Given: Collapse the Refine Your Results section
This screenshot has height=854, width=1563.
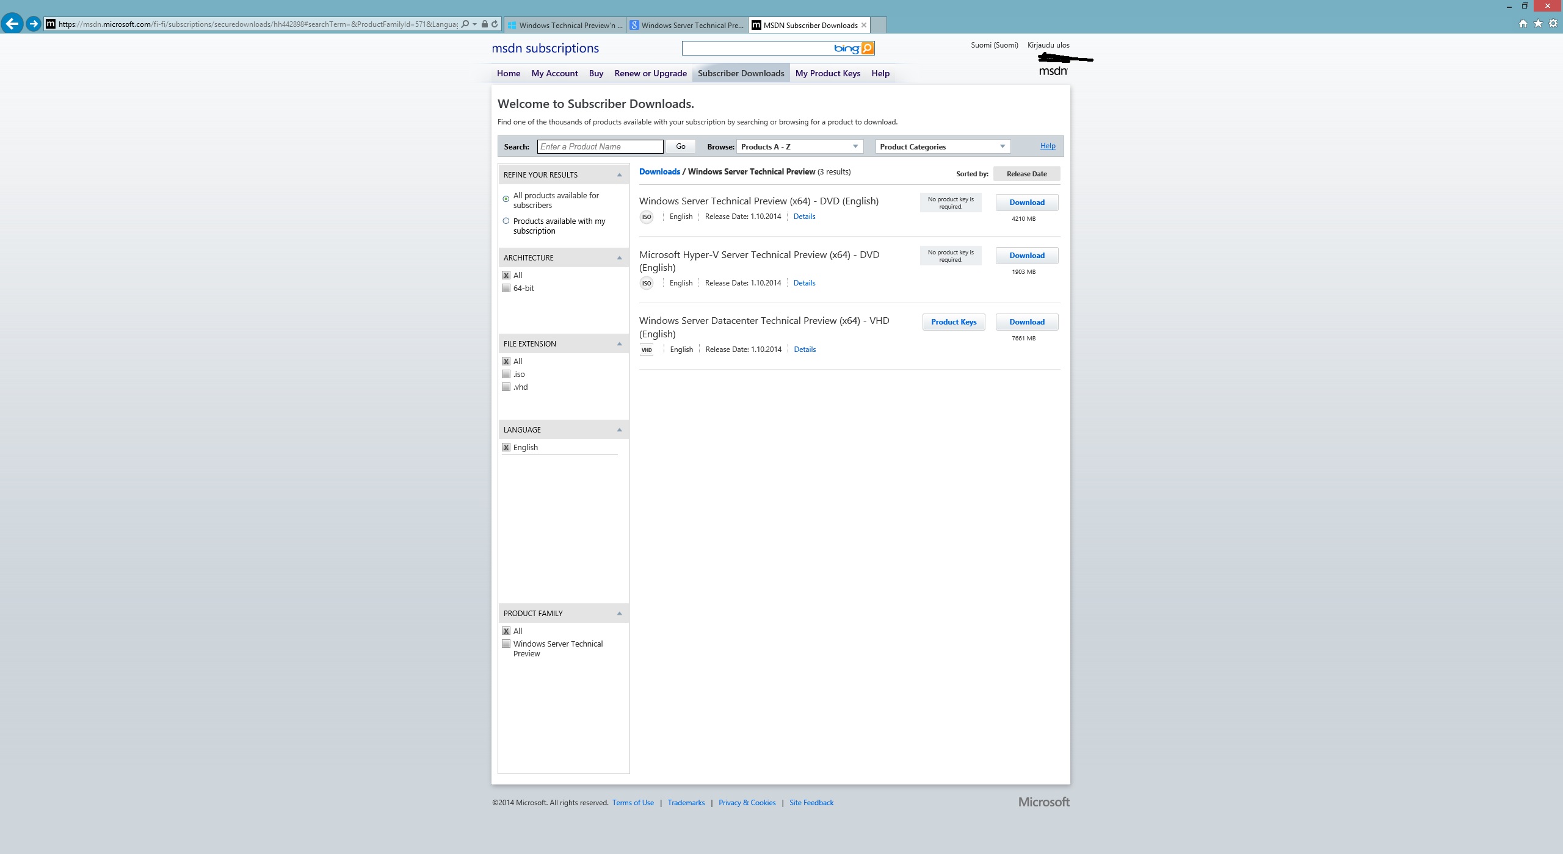Looking at the screenshot, I should [619, 175].
